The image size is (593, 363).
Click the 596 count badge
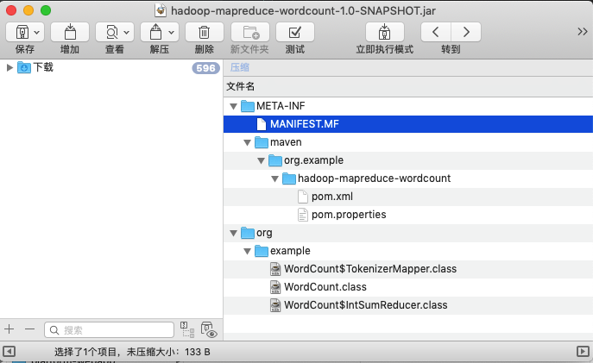(x=205, y=68)
